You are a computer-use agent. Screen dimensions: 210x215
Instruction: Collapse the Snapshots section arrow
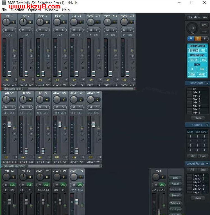pyautogui.click(x=207, y=83)
